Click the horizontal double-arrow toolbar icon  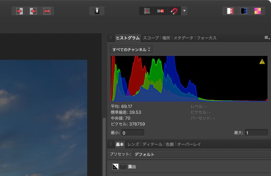tap(47, 11)
